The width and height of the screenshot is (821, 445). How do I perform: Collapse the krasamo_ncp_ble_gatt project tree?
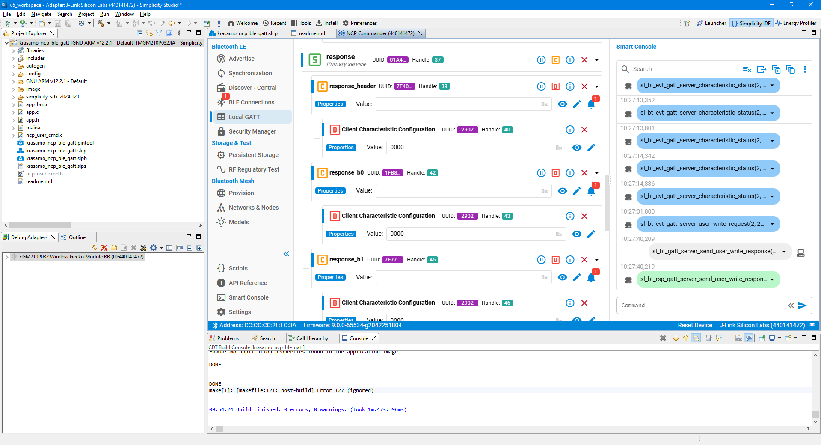[x=6, y=43]
